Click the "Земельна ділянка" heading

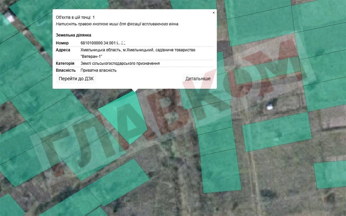click(73, 35)
